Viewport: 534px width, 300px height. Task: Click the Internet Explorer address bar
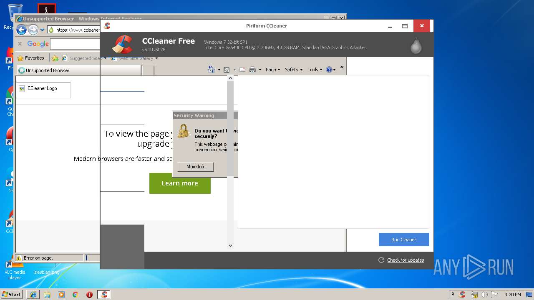tap(74, 30)
